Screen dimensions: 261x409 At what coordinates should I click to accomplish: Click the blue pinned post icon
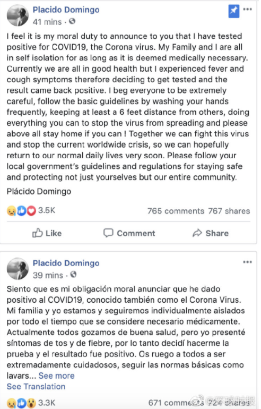(x=233, y=12)
